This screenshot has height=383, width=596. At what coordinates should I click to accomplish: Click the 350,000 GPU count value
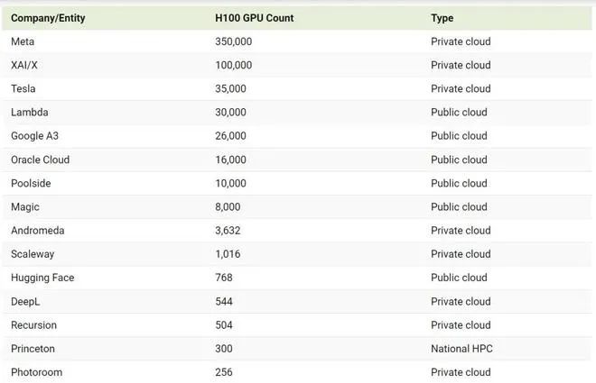pyautogui.click(x=234, y=41)
